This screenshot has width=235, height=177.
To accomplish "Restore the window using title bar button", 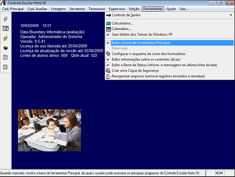I will [221, 3].
